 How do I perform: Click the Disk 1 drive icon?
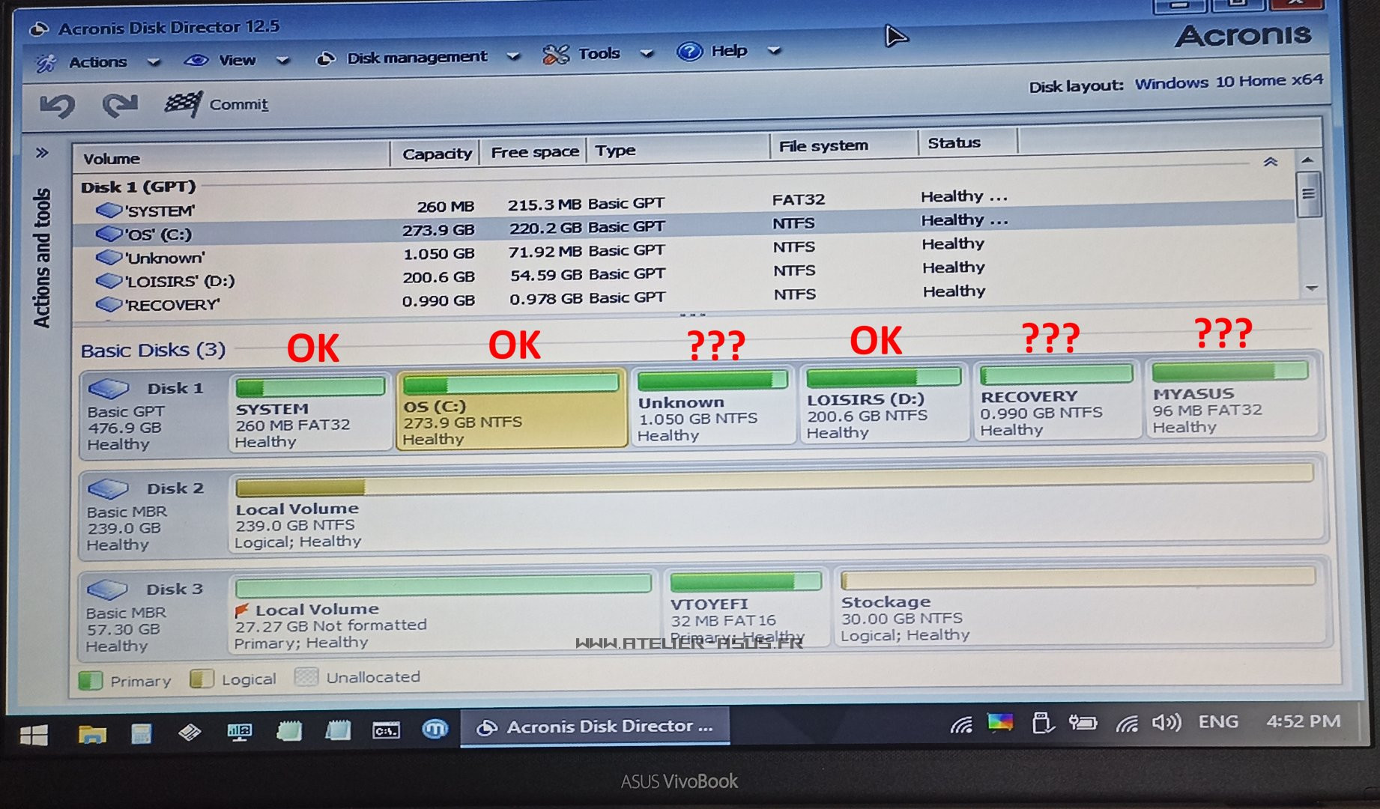(x=109, y=389)
